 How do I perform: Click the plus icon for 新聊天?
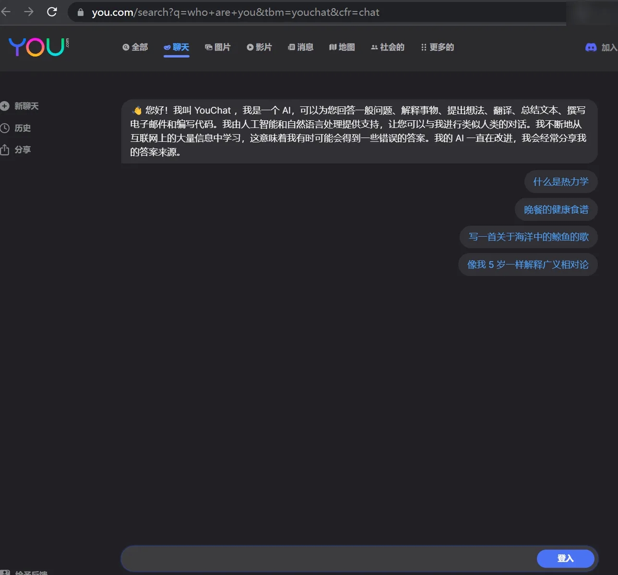(x=5, y=106)
